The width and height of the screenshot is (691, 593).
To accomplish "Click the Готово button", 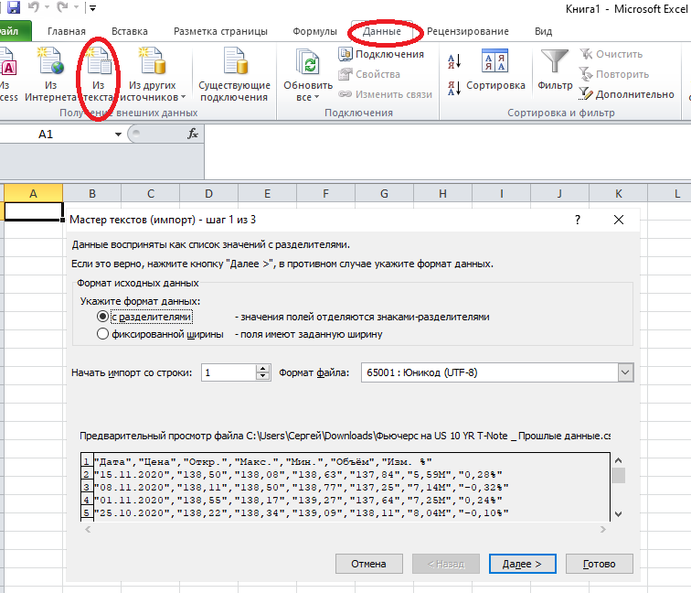I will [599, 564].
